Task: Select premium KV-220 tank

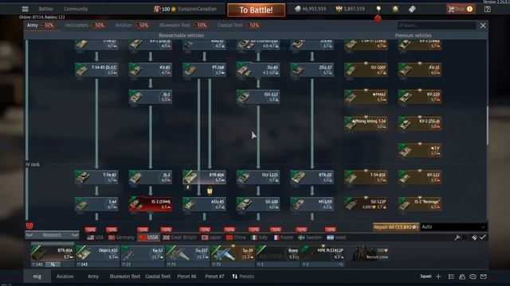Action: 420,97
